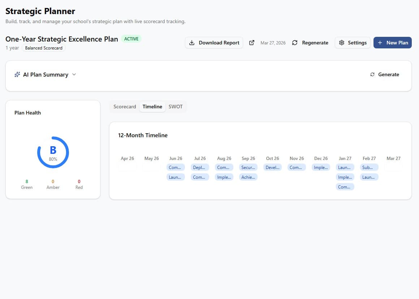Open the Oct 26 'Devel...' milestone
The image size is (419, 299).
pos(272,168)
